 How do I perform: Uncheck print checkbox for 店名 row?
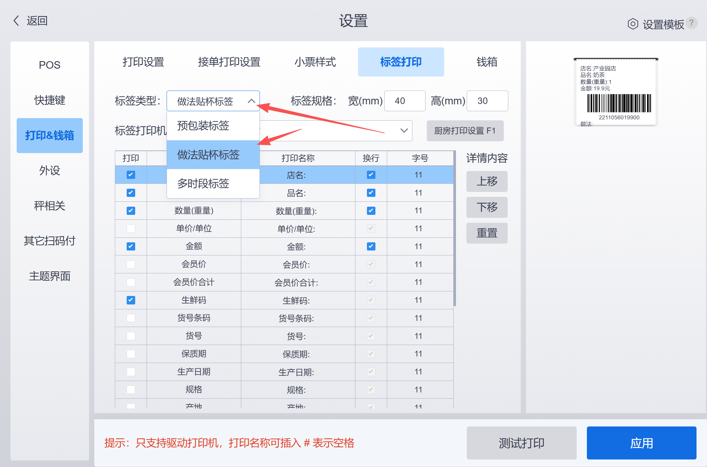click(x=131, y=175)
